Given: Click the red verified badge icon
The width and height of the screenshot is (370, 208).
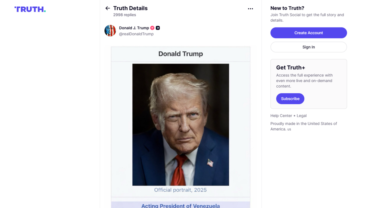Looking at the screenshot, I should coord(152,28).
